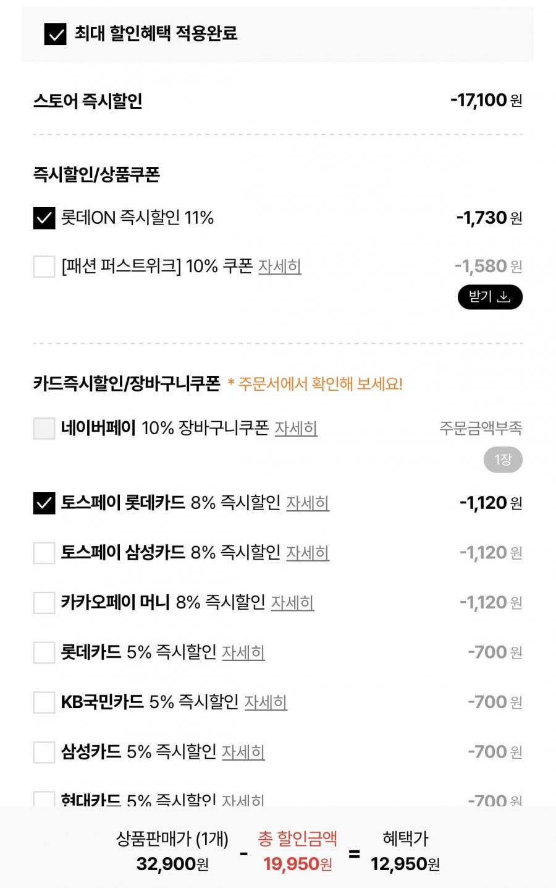Viewport: 556px width, 888px height.
Task: Open 자세히 link for 패션 퍼스트위크 쿠폰
Action: 279,267
